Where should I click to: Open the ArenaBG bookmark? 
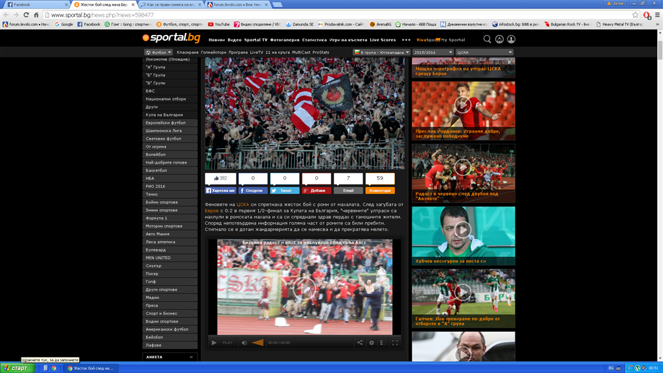(x=381, y=24)
